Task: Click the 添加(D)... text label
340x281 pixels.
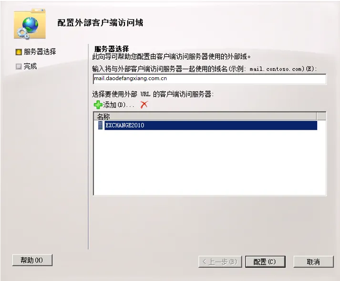Action: 119,105
